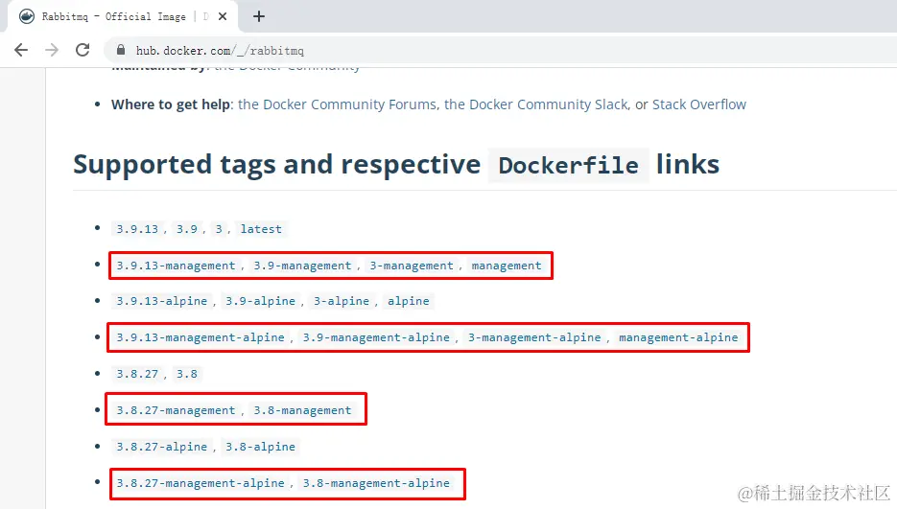Image resolution: width=897 pixels, height=509 pixels.
Task: Select the Rabbitmq Official Image tab
Action: (115, 16)
